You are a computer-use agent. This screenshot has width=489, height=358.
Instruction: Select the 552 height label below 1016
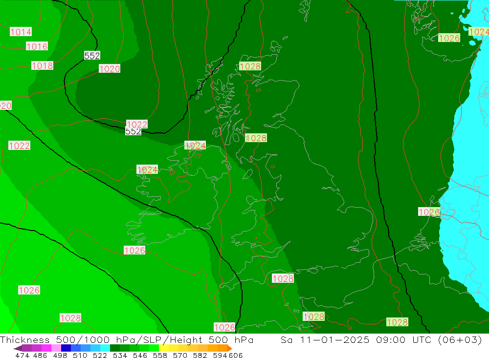pos(92,56)
